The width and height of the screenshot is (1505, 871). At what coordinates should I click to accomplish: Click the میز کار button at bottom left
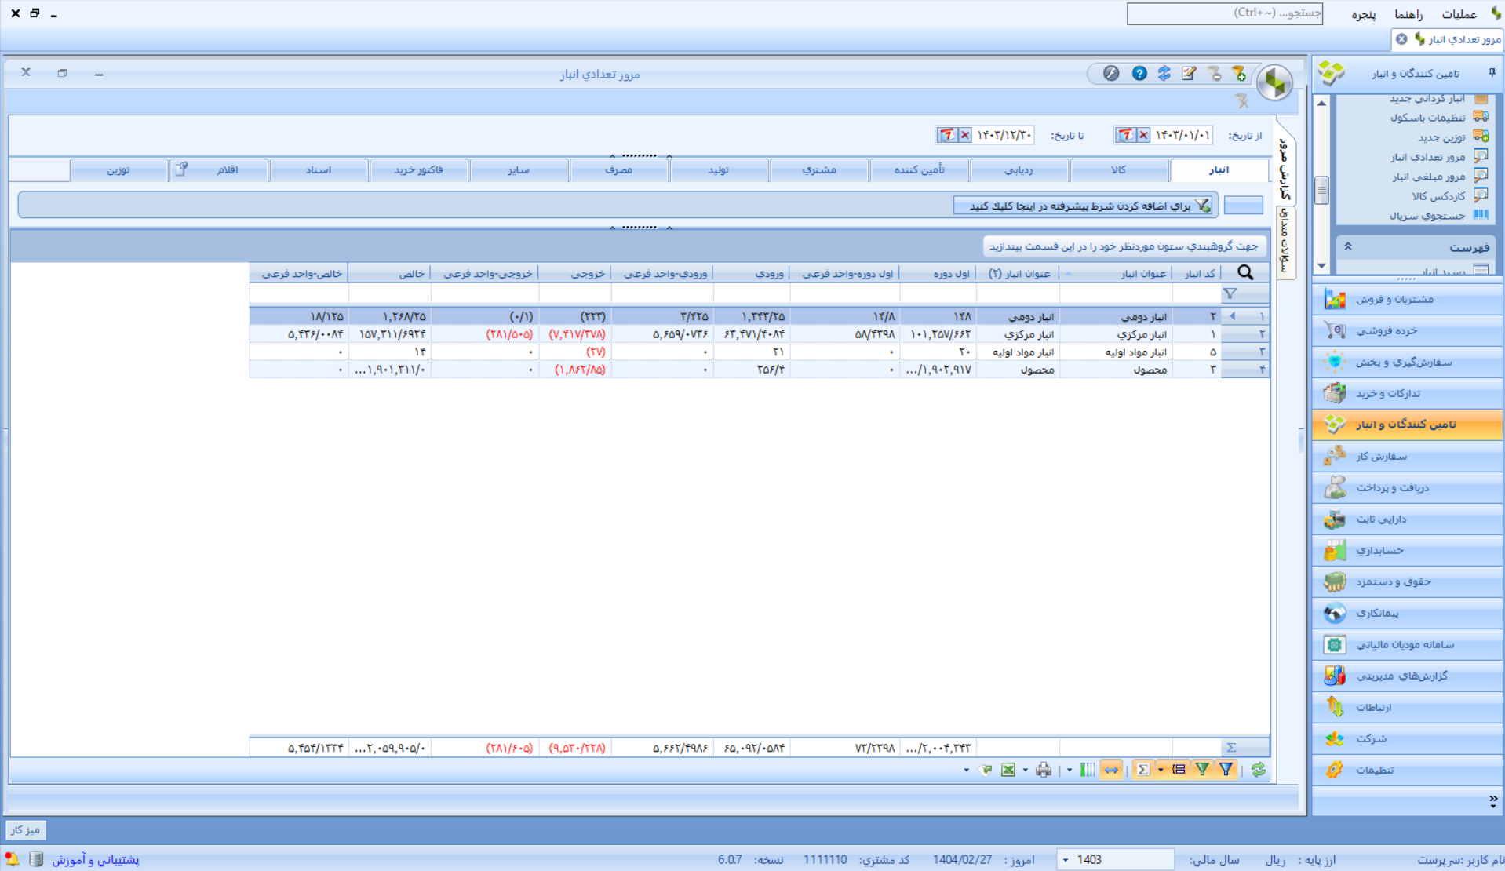[25, 830]
